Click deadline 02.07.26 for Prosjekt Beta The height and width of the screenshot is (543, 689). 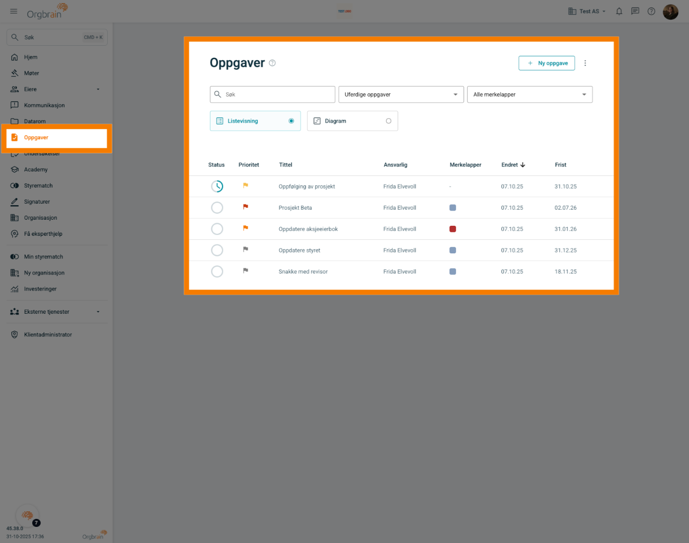[x=566, y=208]
